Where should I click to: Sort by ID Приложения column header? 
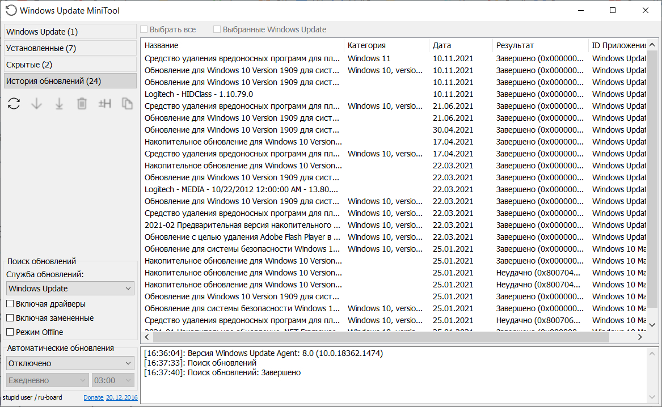(x=618, y=45)
